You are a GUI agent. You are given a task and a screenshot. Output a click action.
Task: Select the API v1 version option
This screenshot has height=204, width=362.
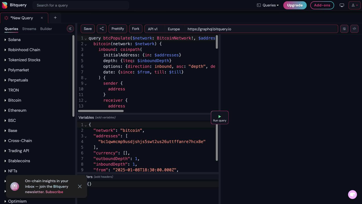click(155, 29)
